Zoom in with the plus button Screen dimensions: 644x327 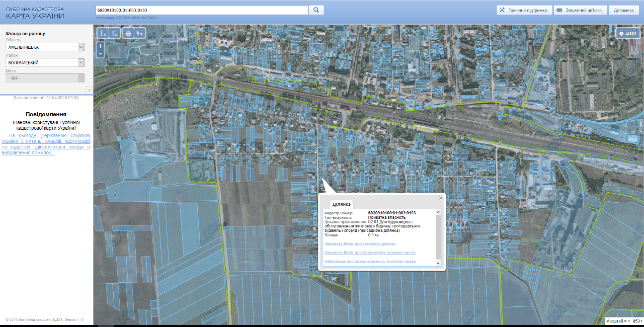click(x=101, y=46)
